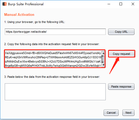Minimize the Burp Suite Professional window
The height and width of the screenshot is (120, 139).
pyautogui.click(x=109, y=4)
